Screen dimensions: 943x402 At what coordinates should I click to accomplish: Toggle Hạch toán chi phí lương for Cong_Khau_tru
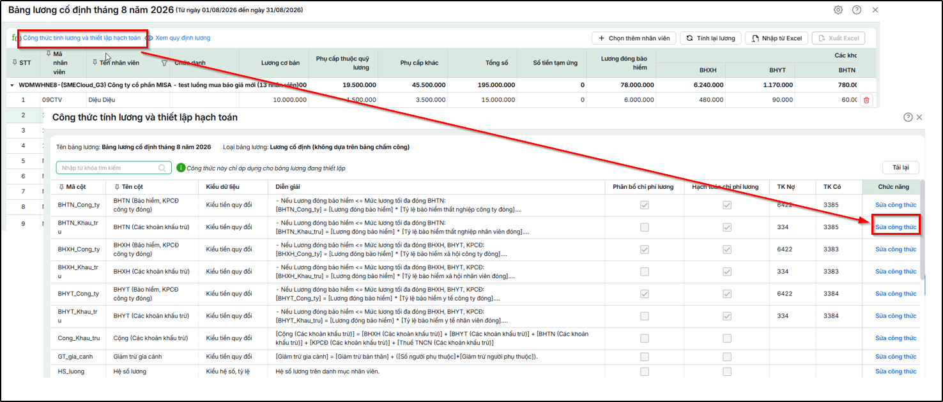[727, 338]
